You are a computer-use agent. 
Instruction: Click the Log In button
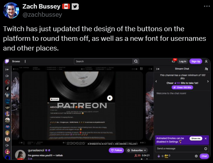pyautogui.click(x=183, y=61)
